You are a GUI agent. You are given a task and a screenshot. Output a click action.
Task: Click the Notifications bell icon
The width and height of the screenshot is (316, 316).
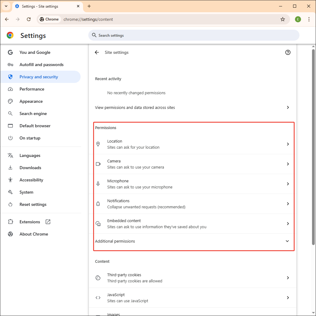[98, 203]
